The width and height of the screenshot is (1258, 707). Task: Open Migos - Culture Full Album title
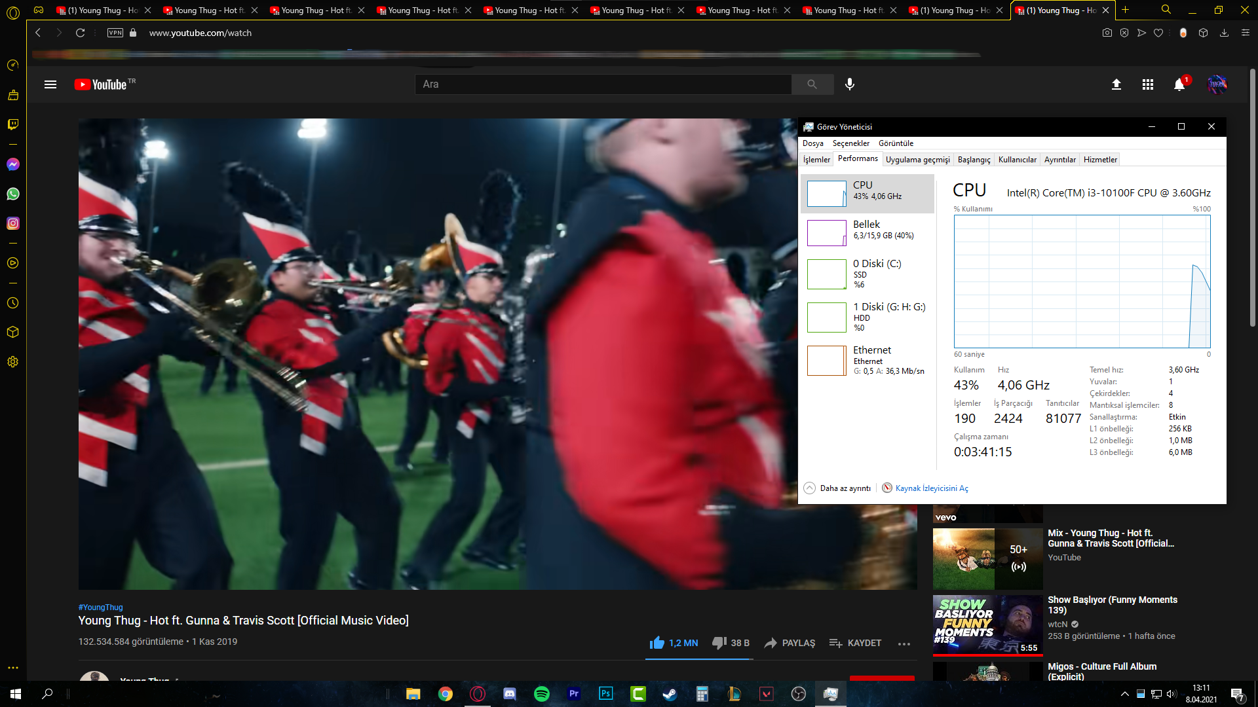pos(1101,672)
